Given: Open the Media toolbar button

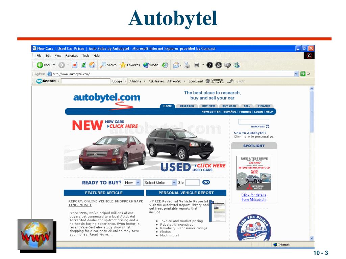Looking at the screenshot, I should [151, 65].
